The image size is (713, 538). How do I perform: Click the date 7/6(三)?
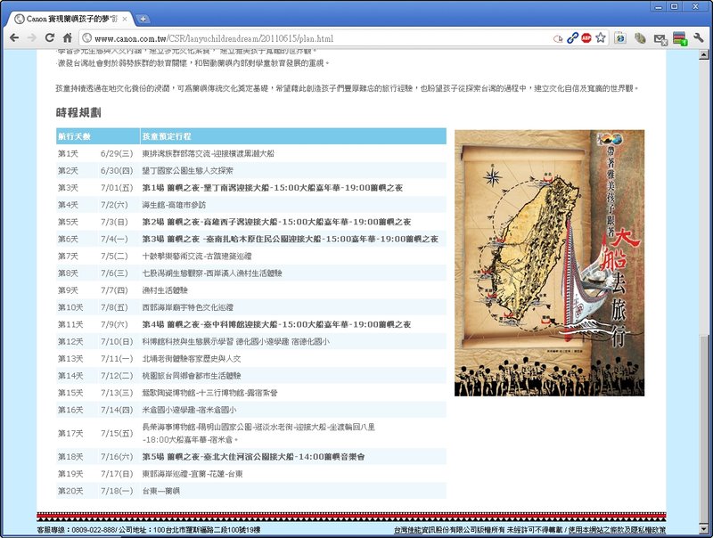(115, 273)
